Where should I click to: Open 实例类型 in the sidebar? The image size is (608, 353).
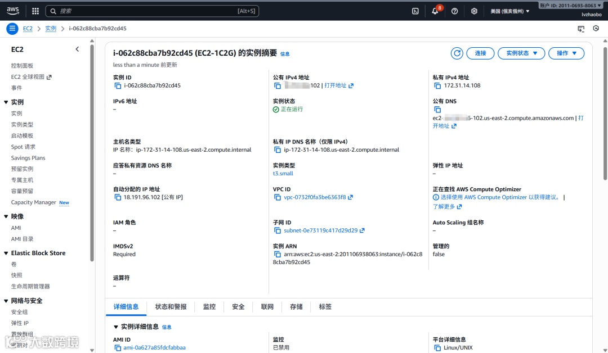(22, 125)
